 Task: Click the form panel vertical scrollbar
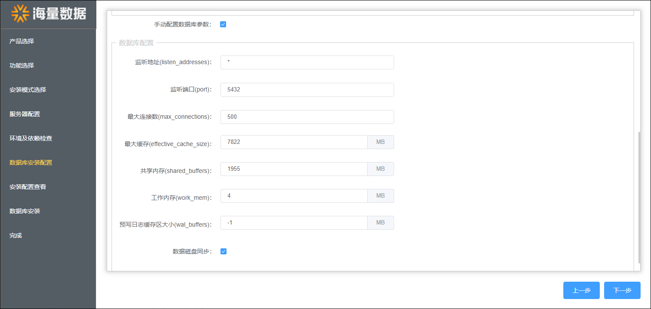click(639, 198)
